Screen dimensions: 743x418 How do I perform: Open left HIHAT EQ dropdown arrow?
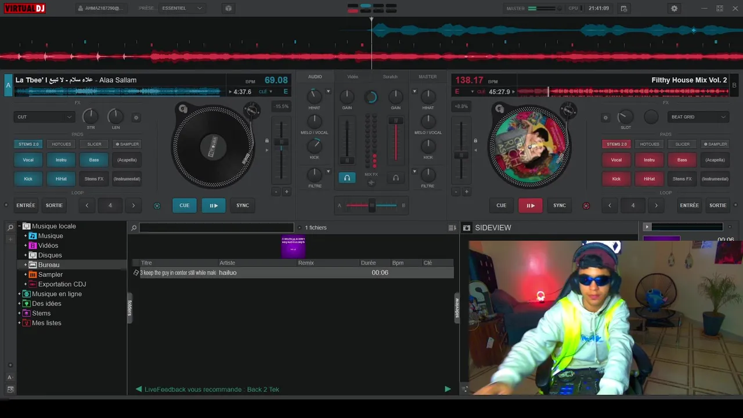(x=328, y=91)
